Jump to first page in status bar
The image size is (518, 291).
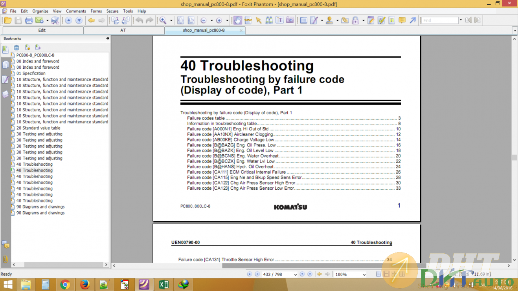click(249, 275)
